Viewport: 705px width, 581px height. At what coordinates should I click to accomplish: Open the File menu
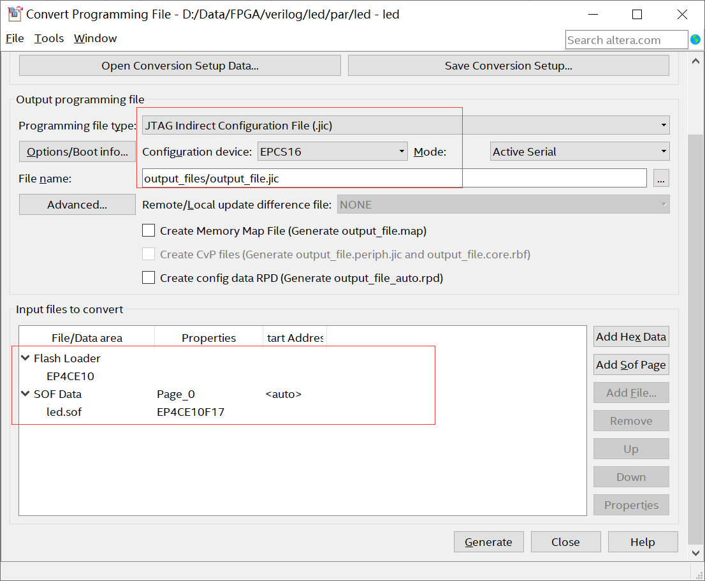[15, 38]
